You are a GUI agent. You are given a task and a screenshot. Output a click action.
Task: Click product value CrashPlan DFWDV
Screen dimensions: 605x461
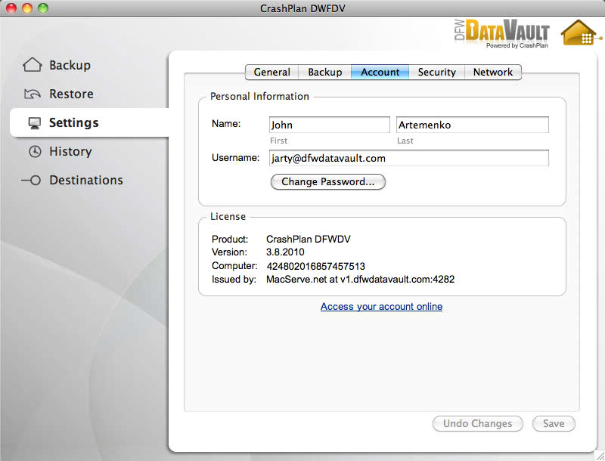(x=309, y=239)
